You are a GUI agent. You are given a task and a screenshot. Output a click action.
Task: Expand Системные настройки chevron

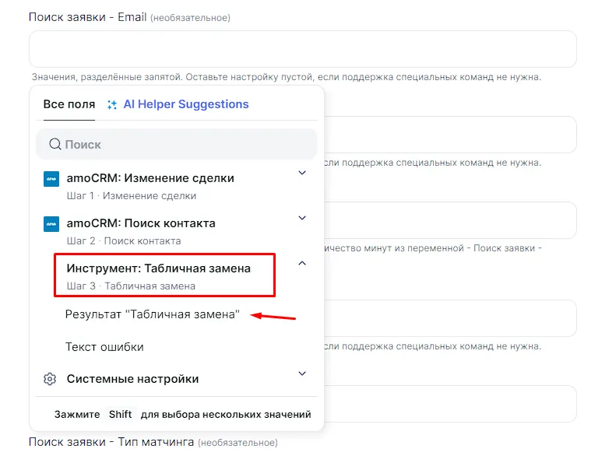[302, 374]
